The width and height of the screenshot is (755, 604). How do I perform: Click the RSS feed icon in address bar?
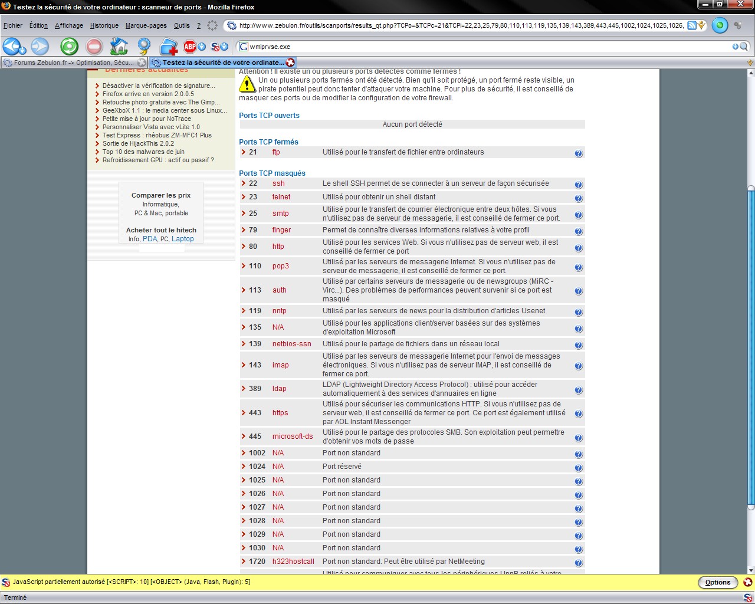[691, 25]
